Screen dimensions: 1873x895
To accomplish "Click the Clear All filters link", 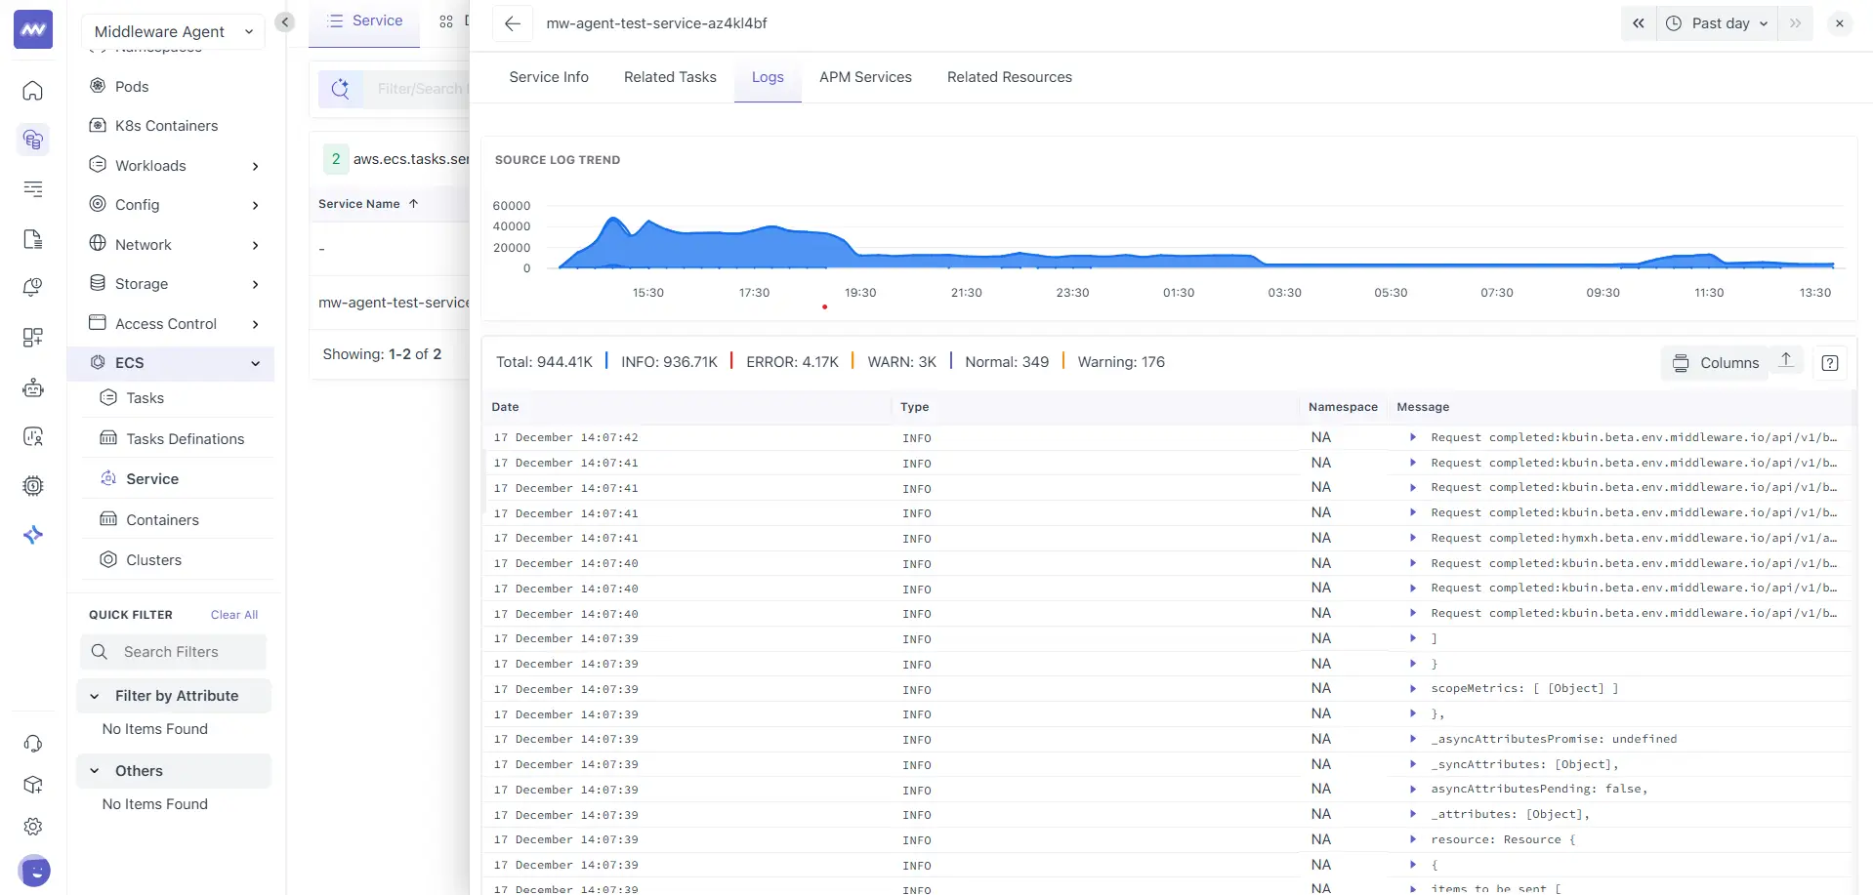I will [233, 615].
